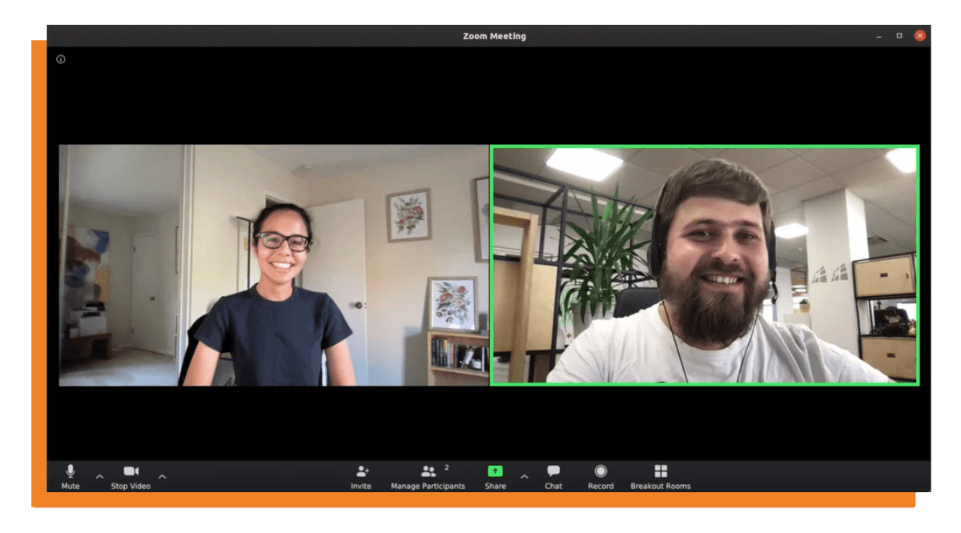Open audio options arrow beside Mute
Screen dimensions: 961x533
[99, 477]
